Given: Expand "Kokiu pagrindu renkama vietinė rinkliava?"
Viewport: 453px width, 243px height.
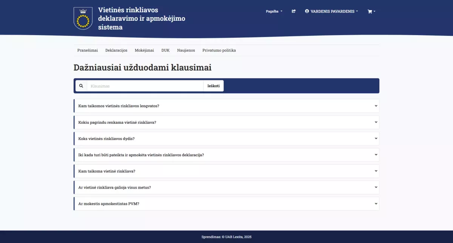Looking at the screenshot, I should tap(226, 122).
